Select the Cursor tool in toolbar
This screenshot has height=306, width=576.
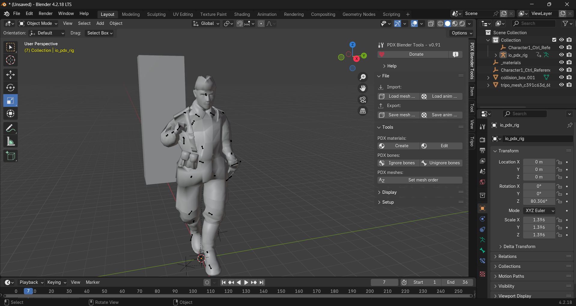pyautogui.click(x=11, y=60)
